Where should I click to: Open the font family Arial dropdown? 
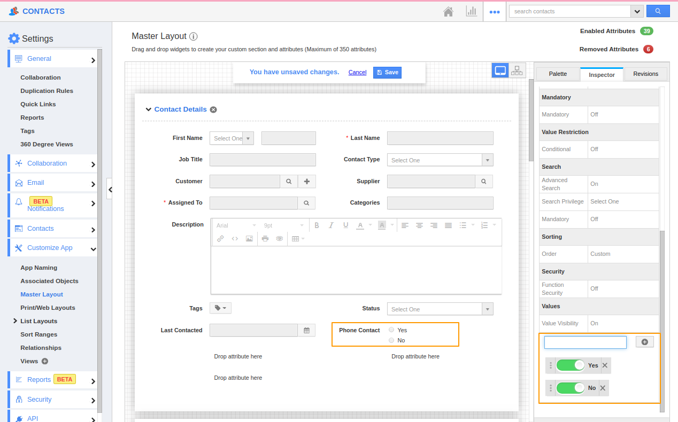[236, 225]
